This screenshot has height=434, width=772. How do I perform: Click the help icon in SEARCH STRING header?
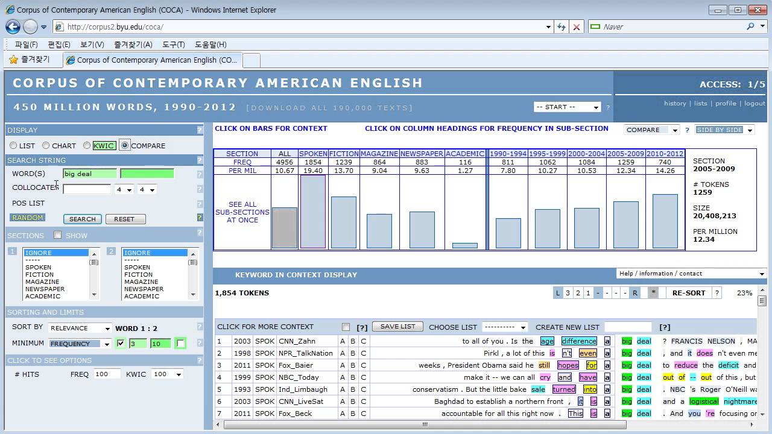coord(200,160)
